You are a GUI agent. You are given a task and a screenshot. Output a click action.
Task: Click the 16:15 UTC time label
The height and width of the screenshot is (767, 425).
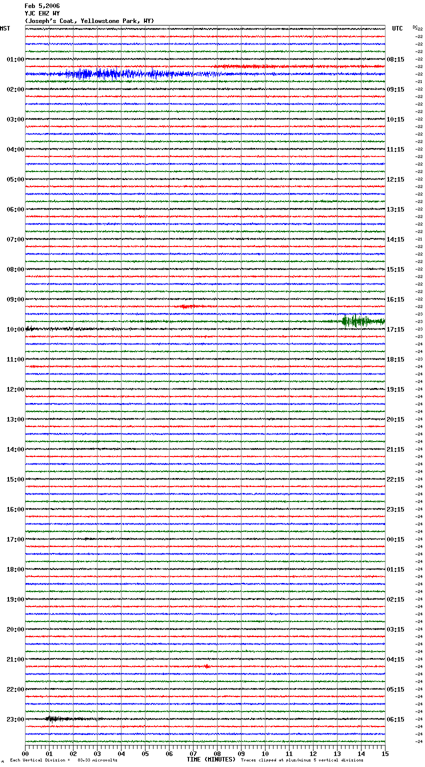[395, 299]
